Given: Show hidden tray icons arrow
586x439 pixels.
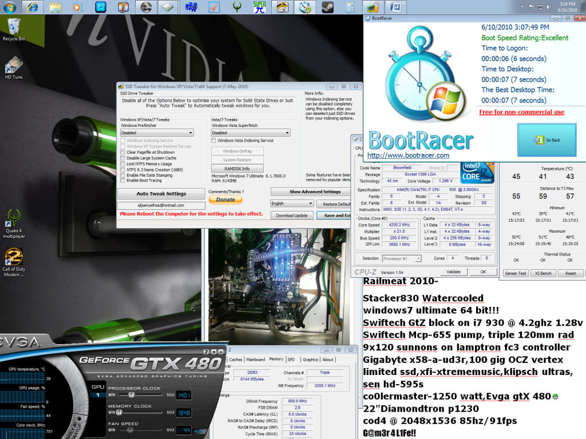Looking at the screenshot, I should 522,7.
